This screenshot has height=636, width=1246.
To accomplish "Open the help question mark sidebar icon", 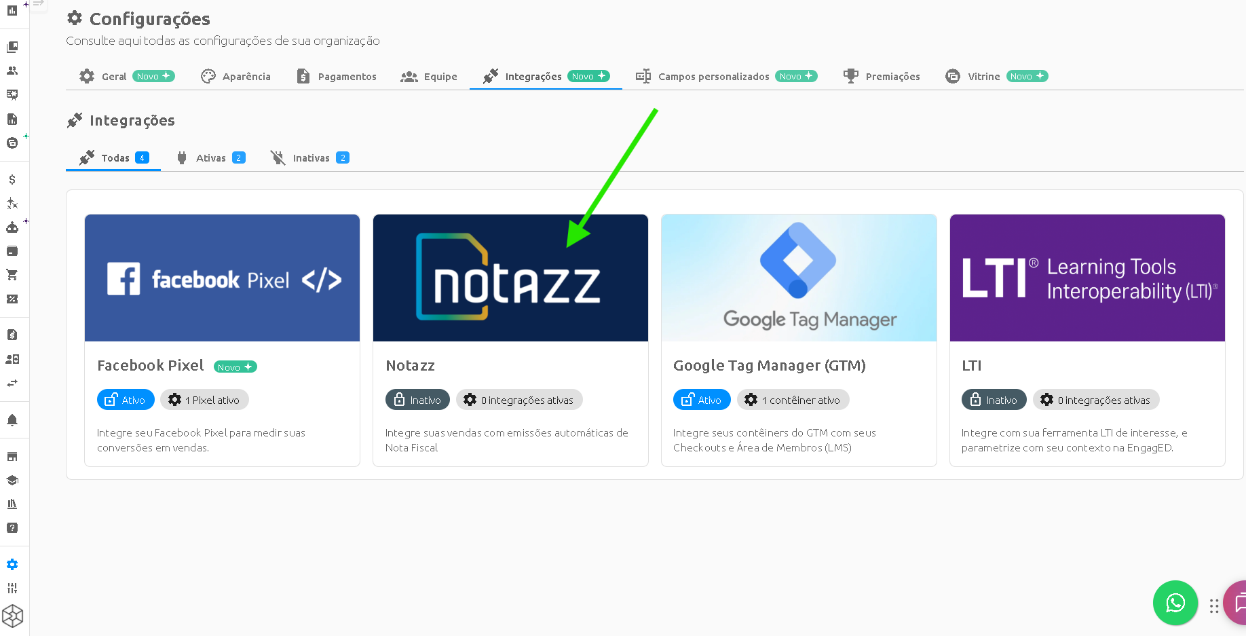I will [x=12, y=527].
